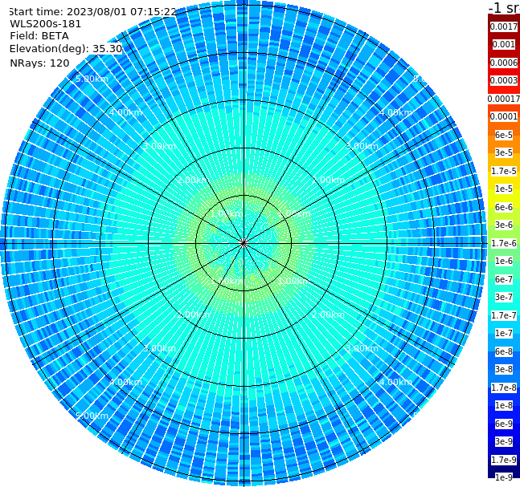Click the 1e-5 colorbar tick label
520x487 pixels.
tap(504, 189)
